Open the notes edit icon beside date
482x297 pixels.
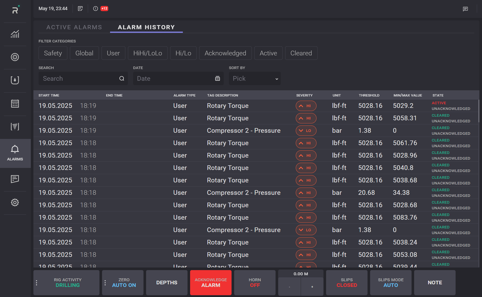point(80,9)
